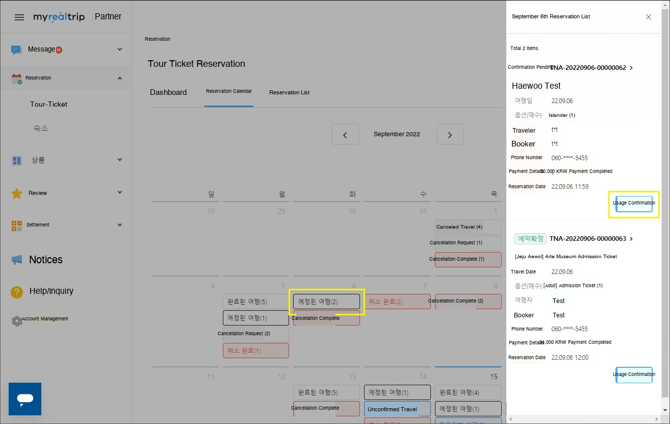670x424 pixels.
Task: Click Usage Confirmation for Haewoo Test reservation
Action: (x=634, y=204)
